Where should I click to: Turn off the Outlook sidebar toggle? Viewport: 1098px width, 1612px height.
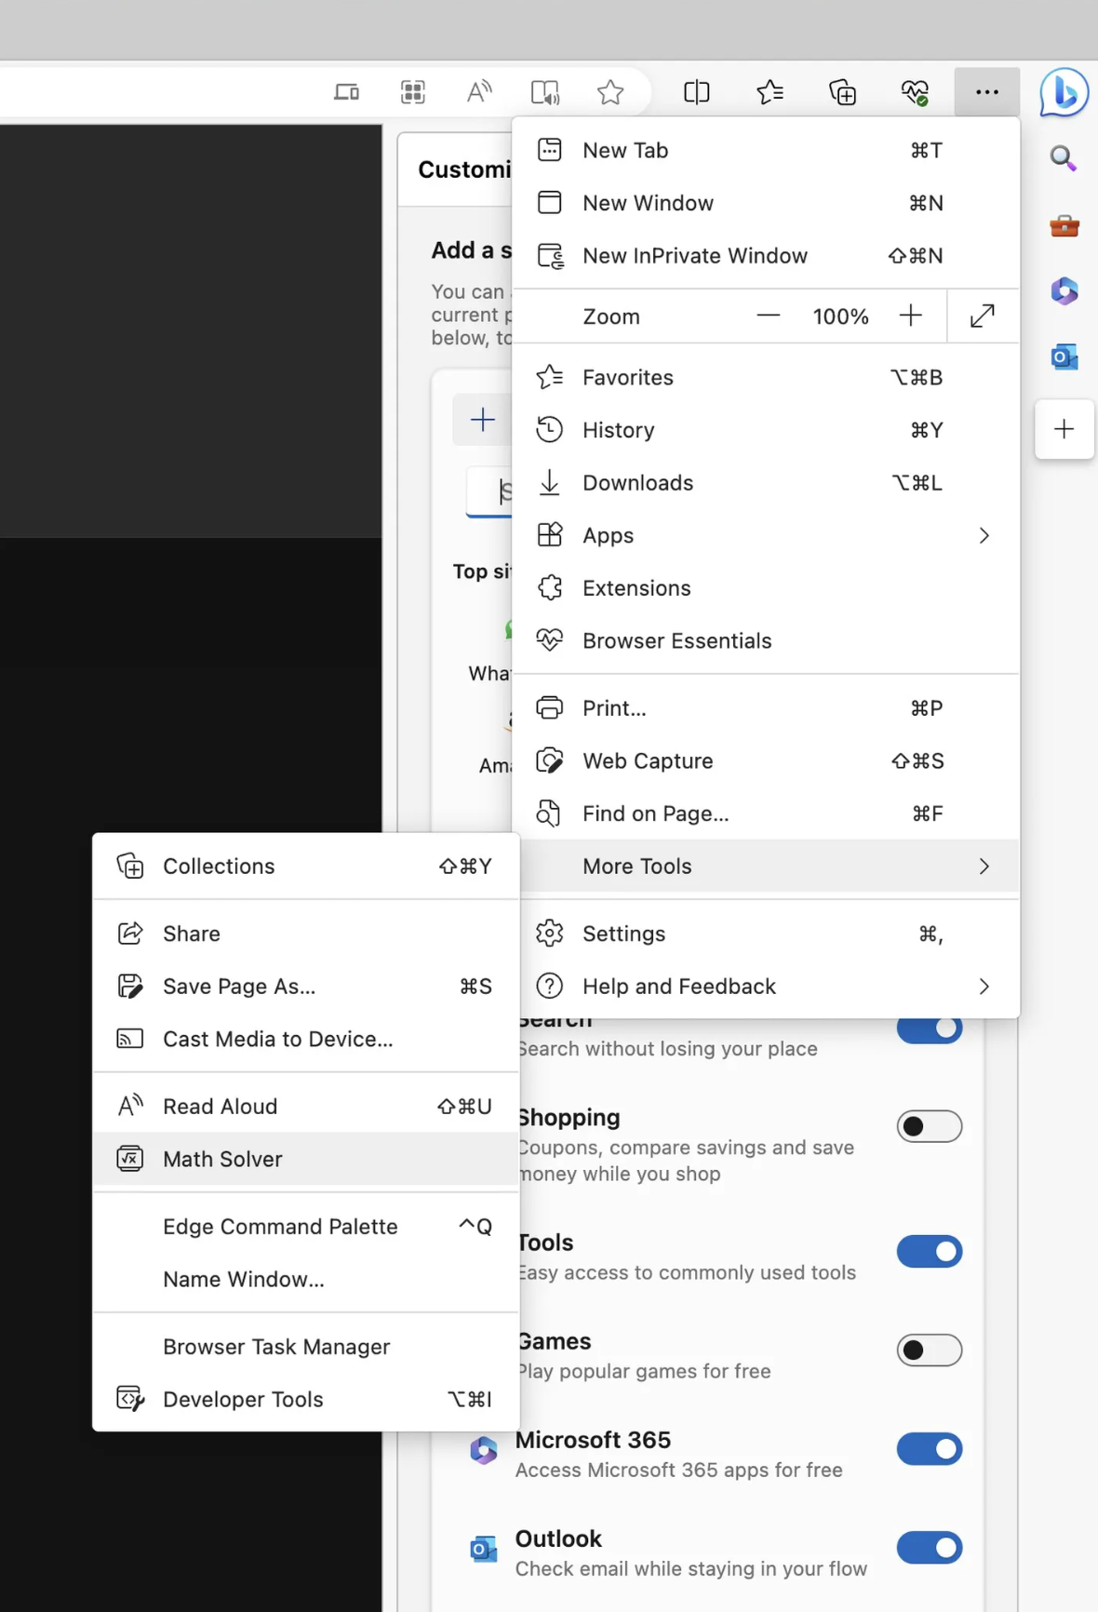tap(930, 1548)
